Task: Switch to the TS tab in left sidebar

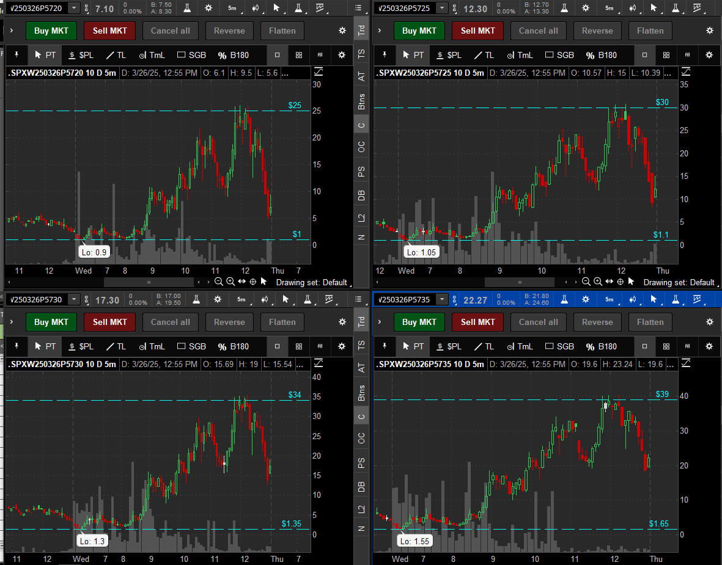Action: pyautogui.click(x=361, y=54)
